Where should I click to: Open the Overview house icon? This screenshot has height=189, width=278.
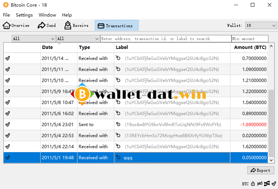tap(7, 25)
